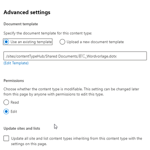Select the Use an existing template radio button
Screen dimensions: 150x150
click(x=6, y=42)
